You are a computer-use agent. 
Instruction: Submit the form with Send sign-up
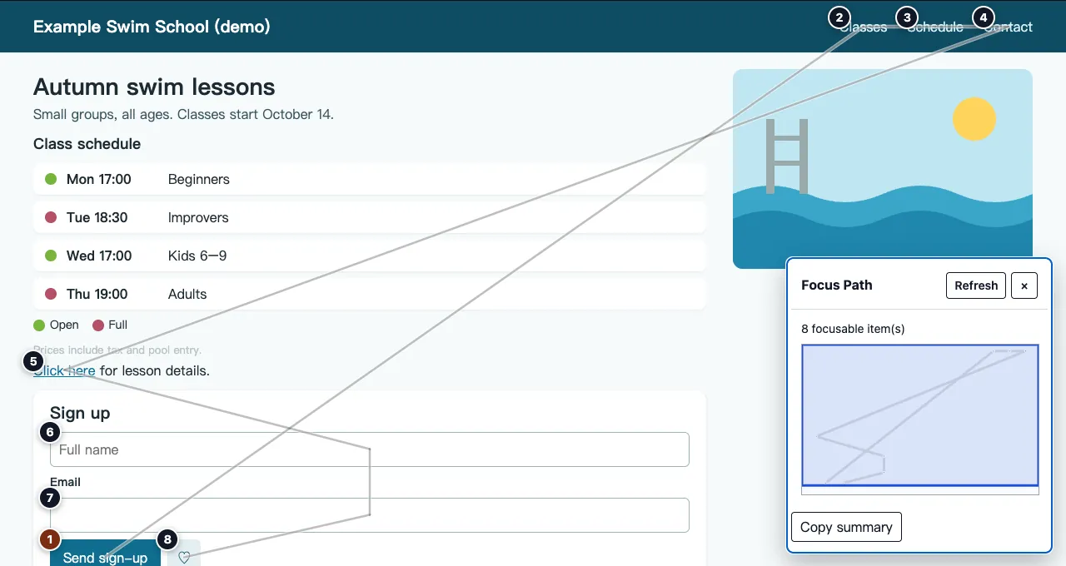[105, 554]
